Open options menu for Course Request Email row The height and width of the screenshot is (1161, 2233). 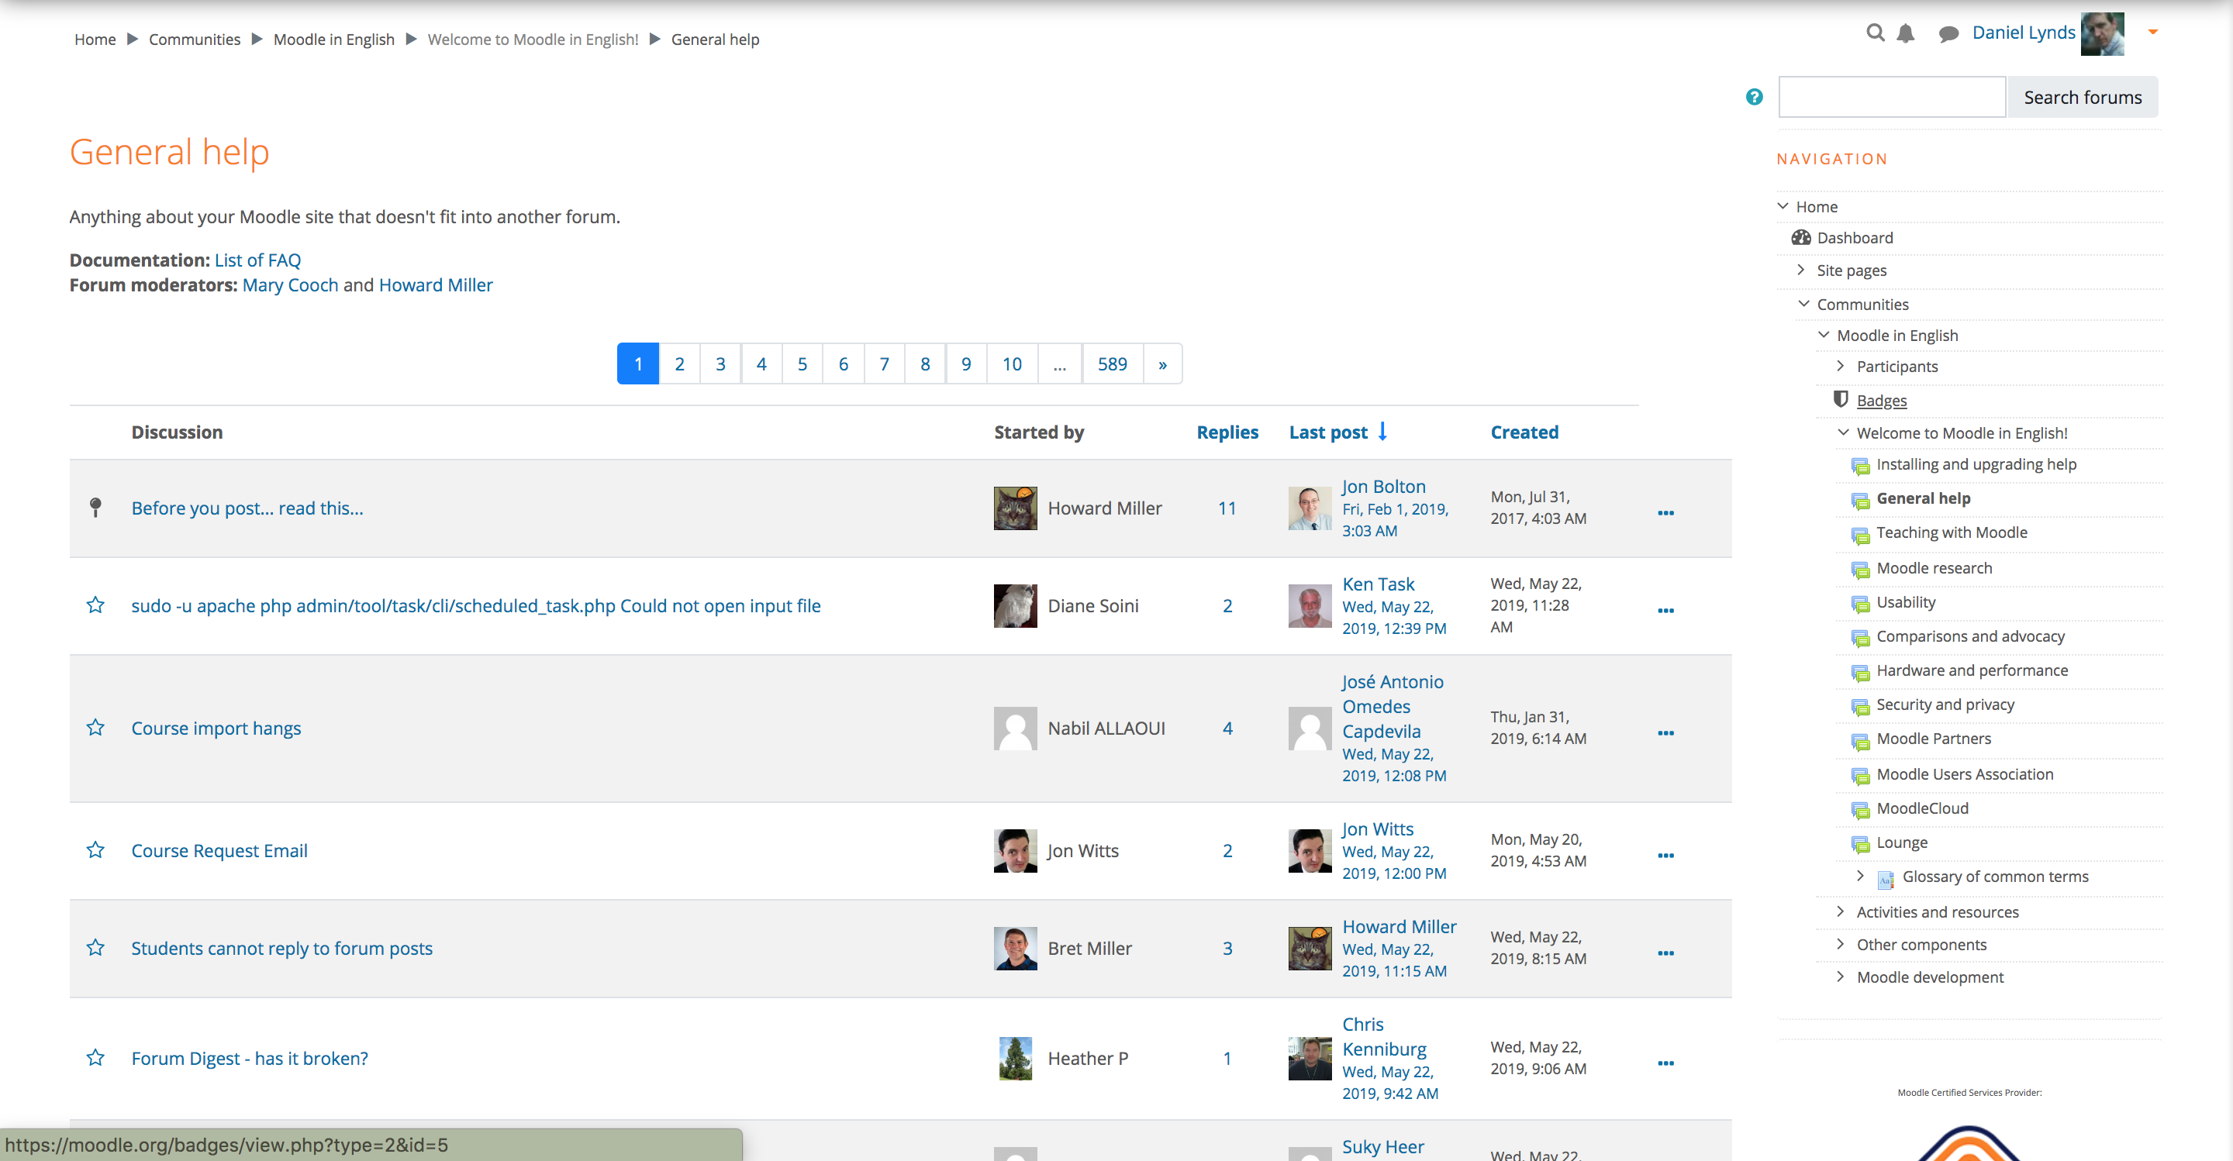(x=1665, y=855)
